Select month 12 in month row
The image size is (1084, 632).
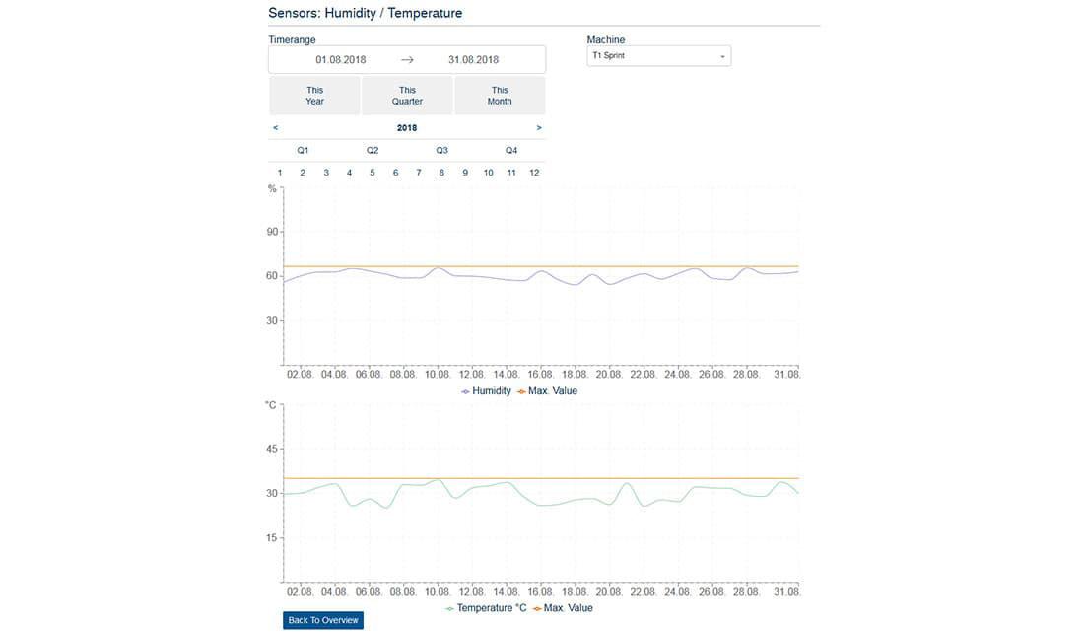tap(534, 173)
